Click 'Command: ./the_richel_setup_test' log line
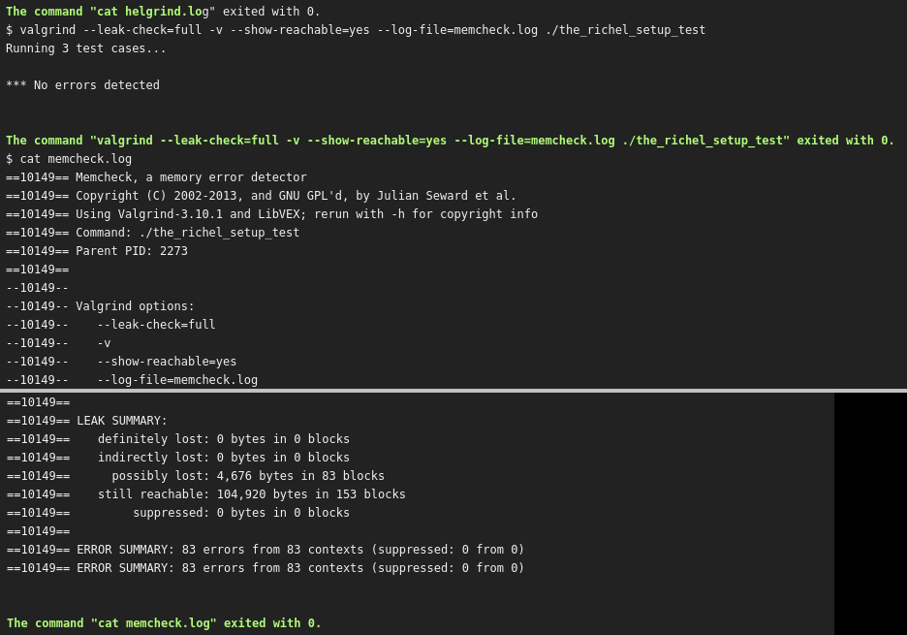This screenshot has height=635, width=907. pyautogui.click(x=152, y=232)
